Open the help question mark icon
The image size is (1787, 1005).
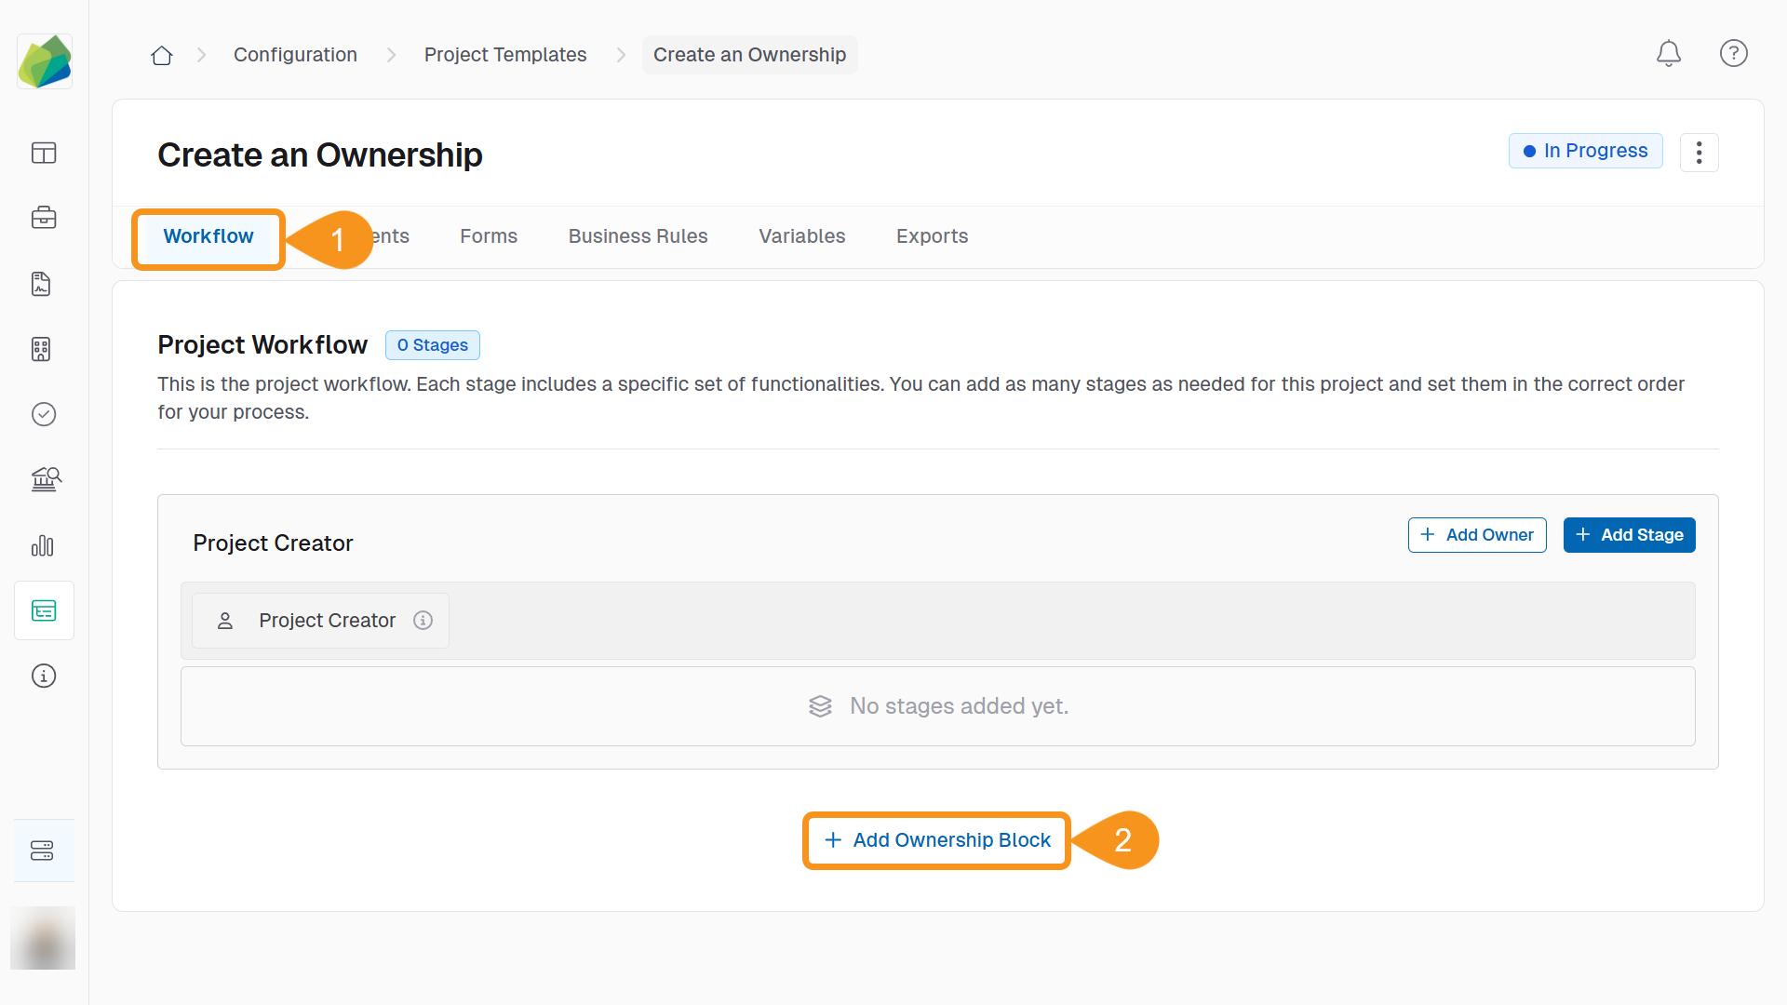click(1733, 54)
